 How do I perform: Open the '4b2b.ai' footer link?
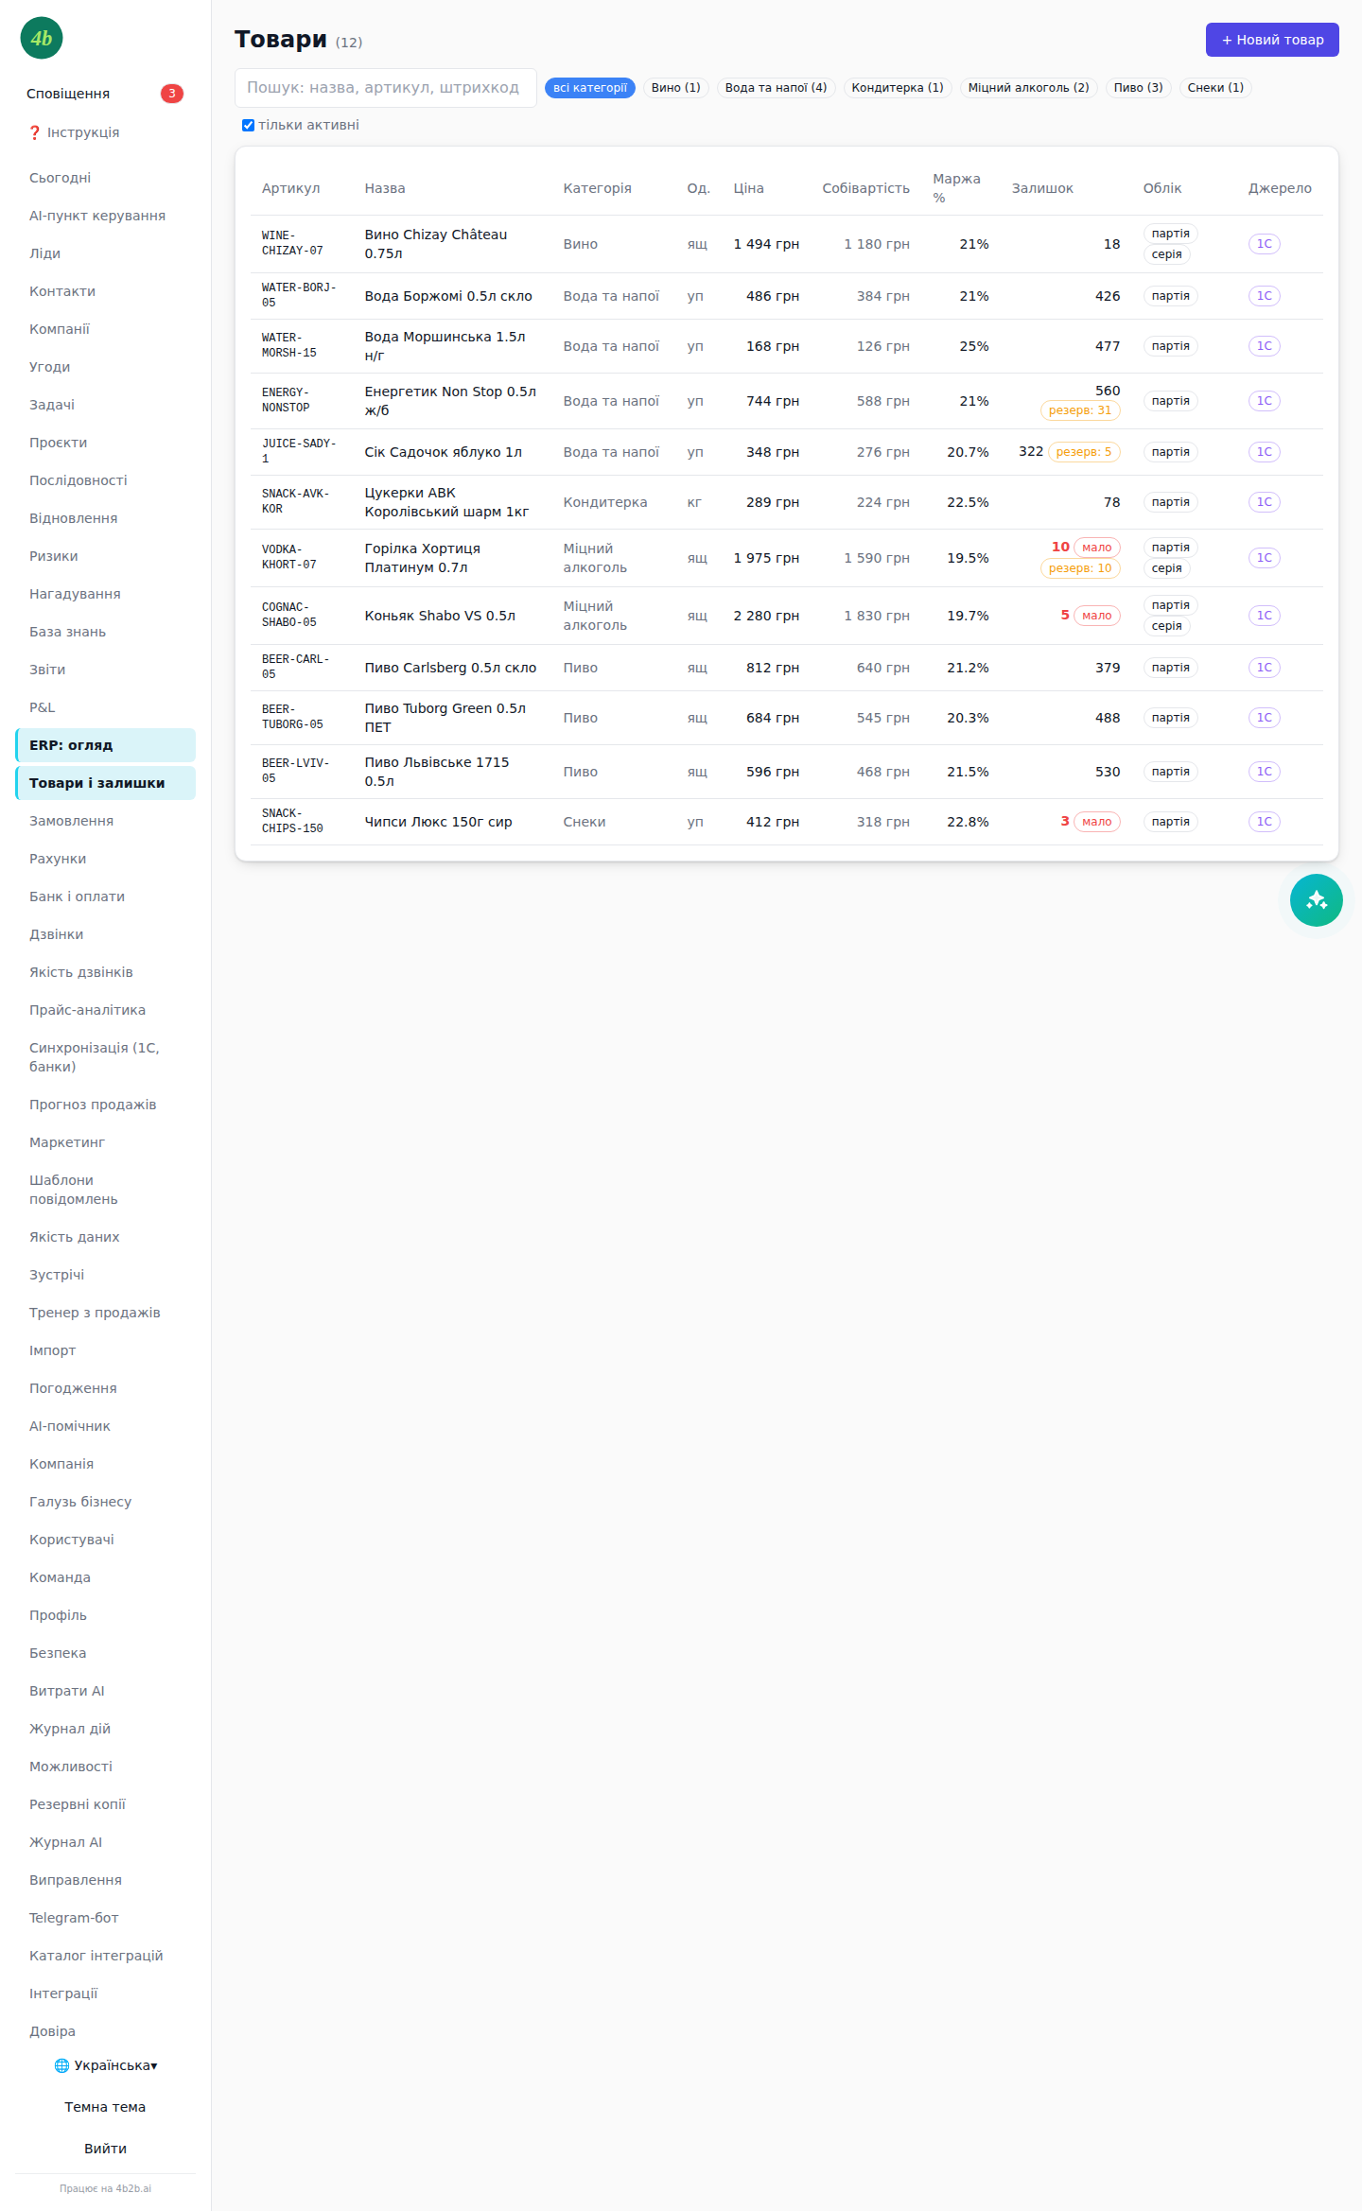click(133, 2188)
